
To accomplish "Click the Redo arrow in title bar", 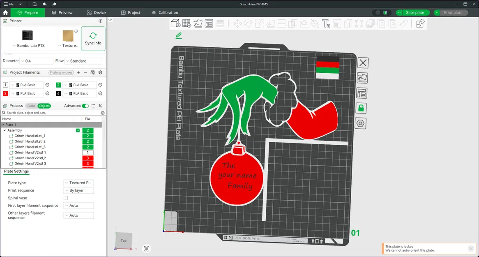I will click(x=54, y=4).
